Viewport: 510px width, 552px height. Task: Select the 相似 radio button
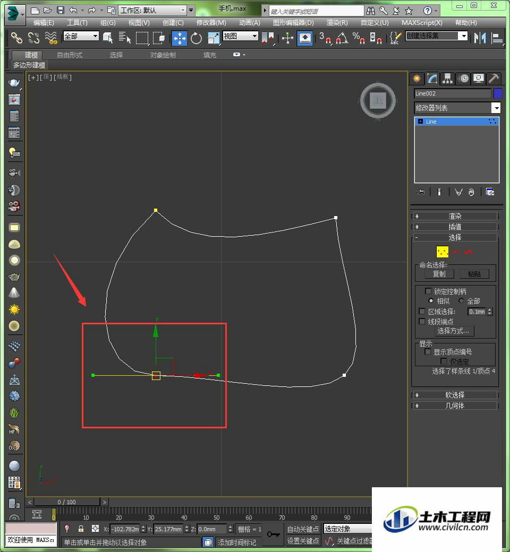pyautogui.click(x=431, y=300)
